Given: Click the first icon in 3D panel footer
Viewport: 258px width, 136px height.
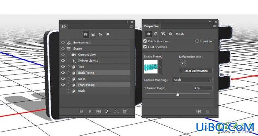Looking at the screenshot, I should click(x=81, y=112).
